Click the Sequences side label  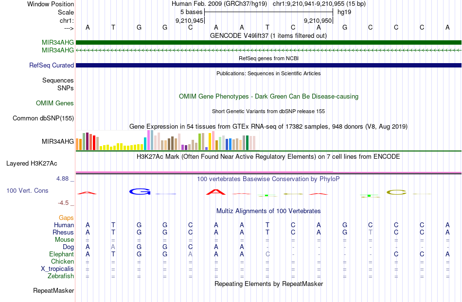pos(58,80)
